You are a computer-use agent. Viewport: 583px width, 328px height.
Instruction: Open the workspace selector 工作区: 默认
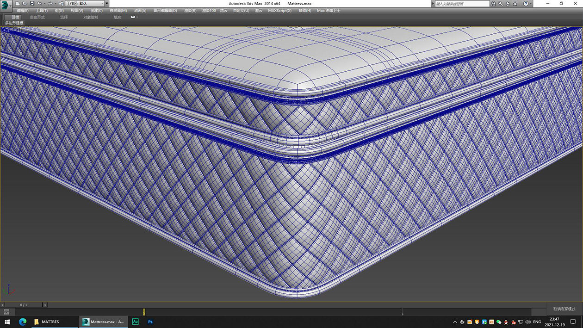pos(84,4)
